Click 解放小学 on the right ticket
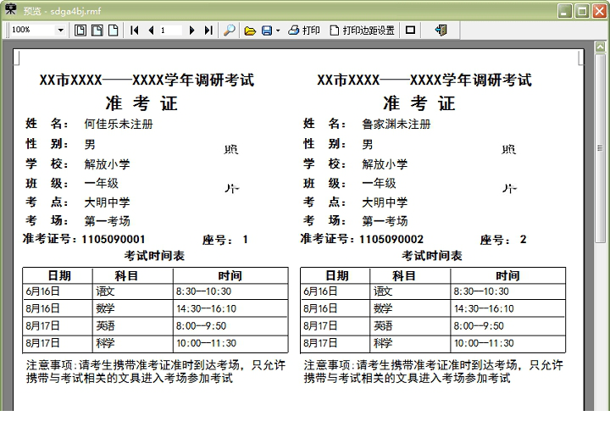This screenshot has width=610, height=427. pos(385,164)
